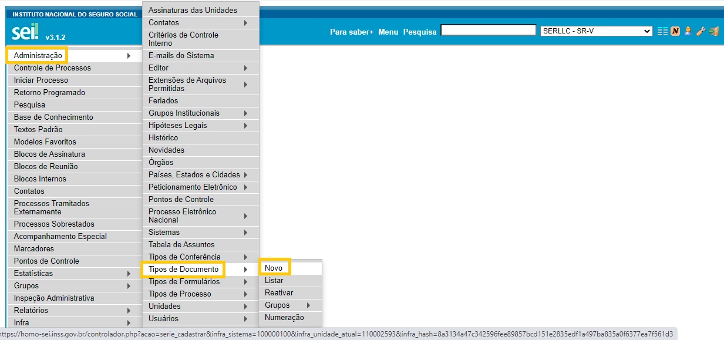Click the orange N Novidades icon in header

[x=675, y=32]
